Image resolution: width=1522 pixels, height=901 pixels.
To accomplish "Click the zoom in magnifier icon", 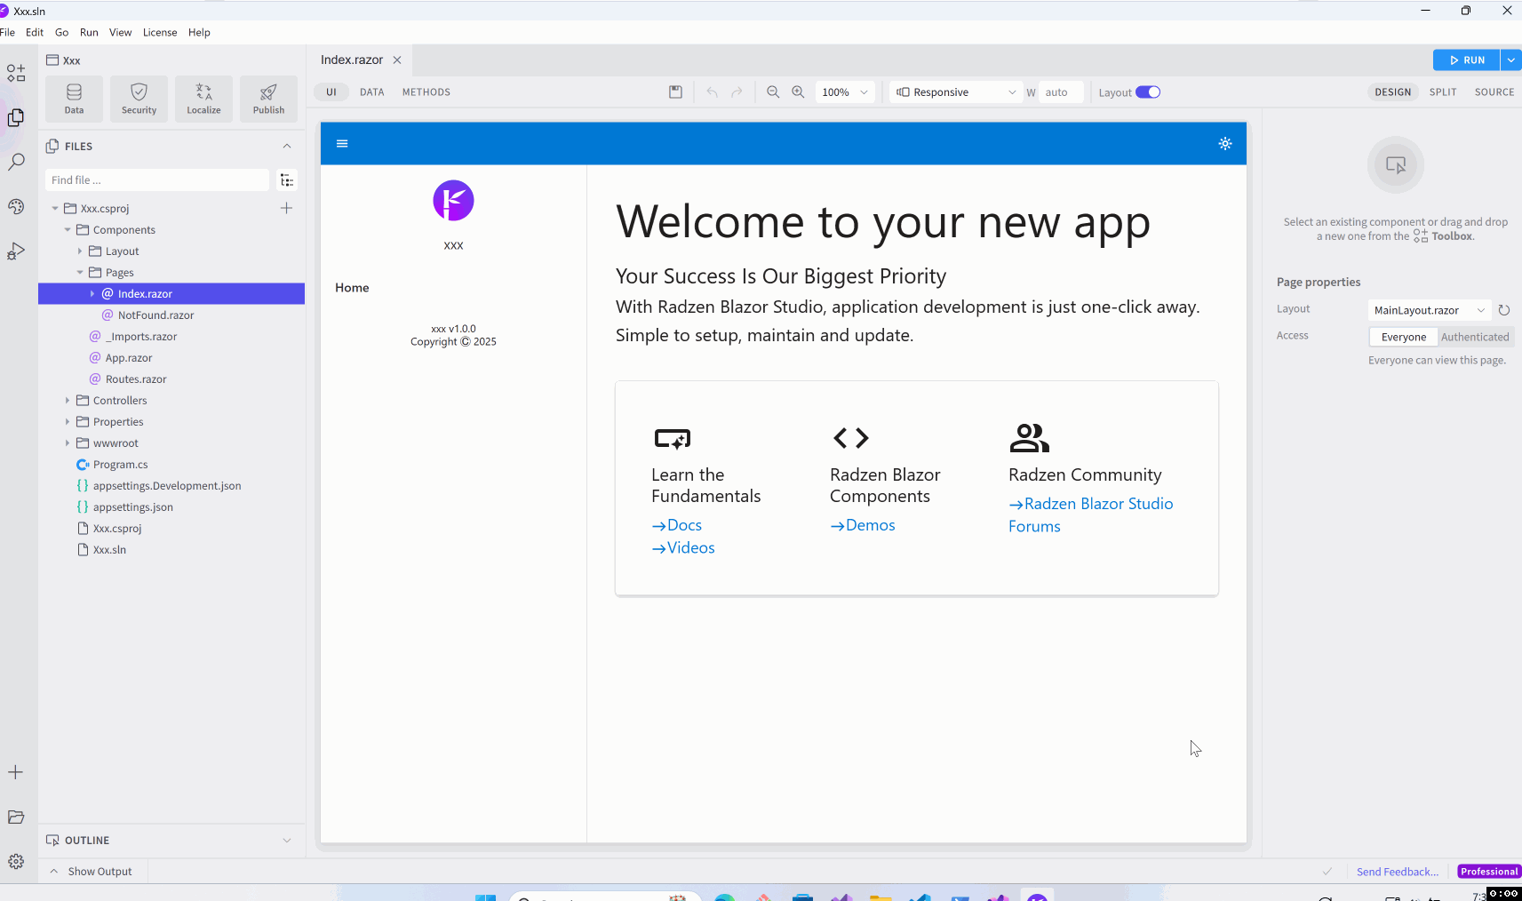I will coord(798,92).
